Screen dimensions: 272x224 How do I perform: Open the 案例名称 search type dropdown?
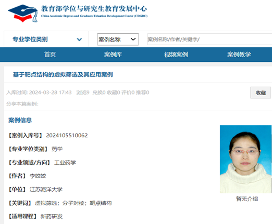(118, 39)
